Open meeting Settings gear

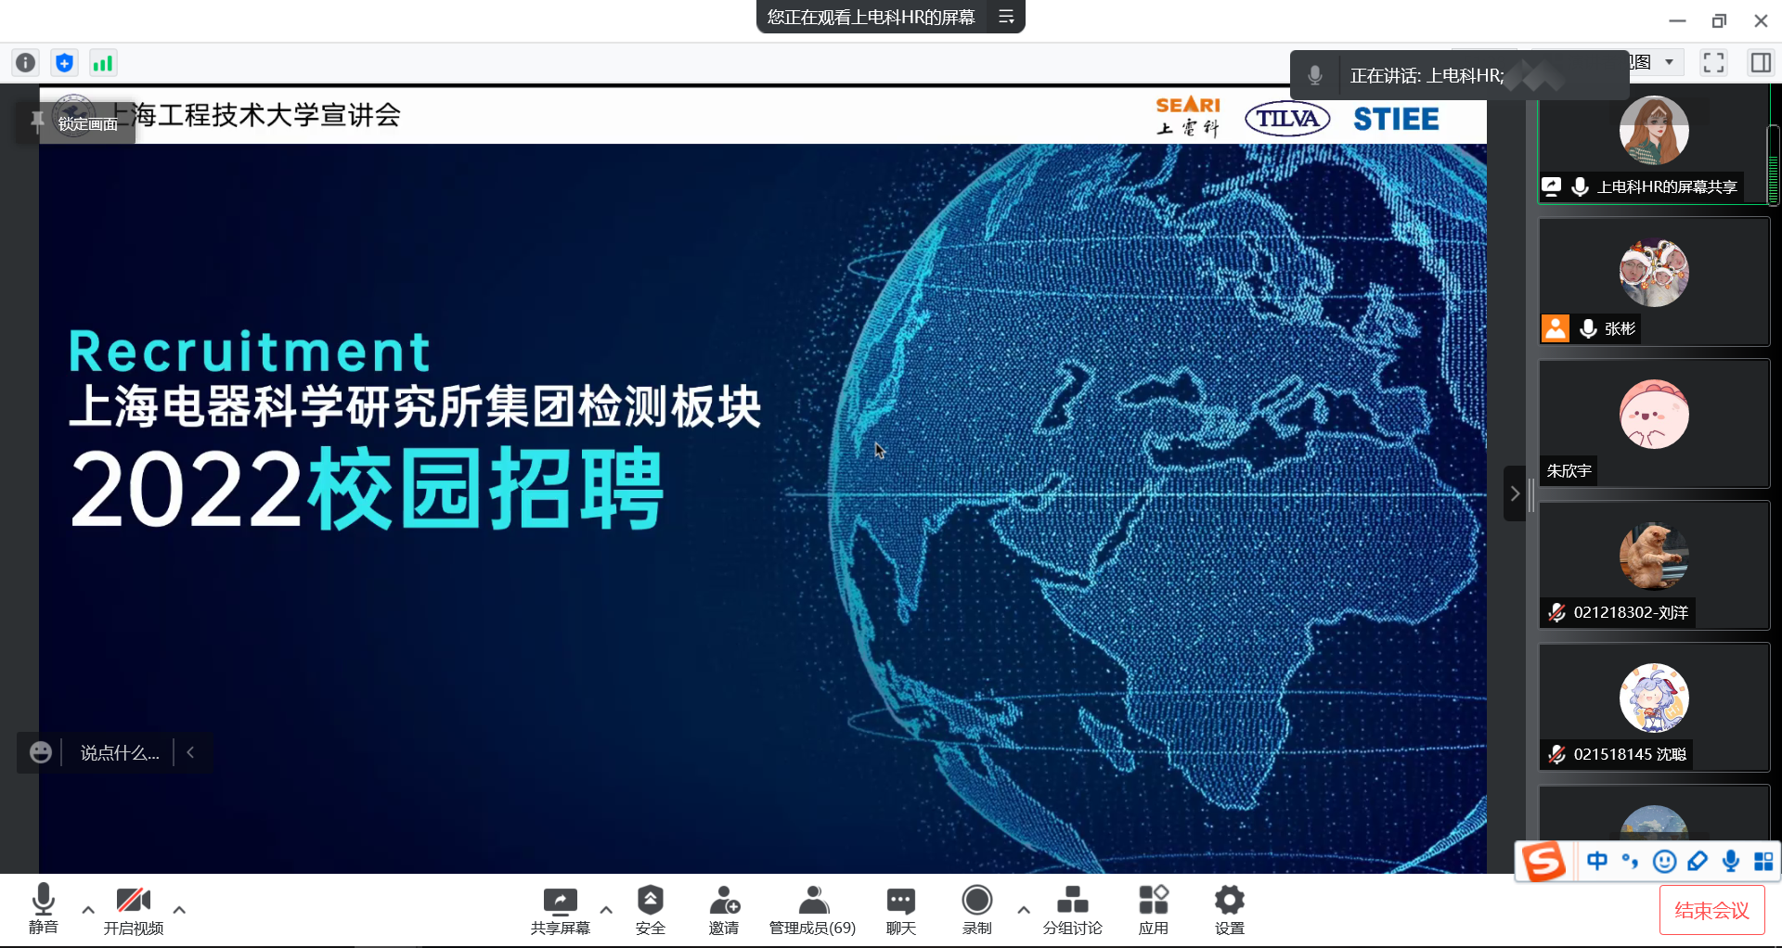pos(1229,909)
